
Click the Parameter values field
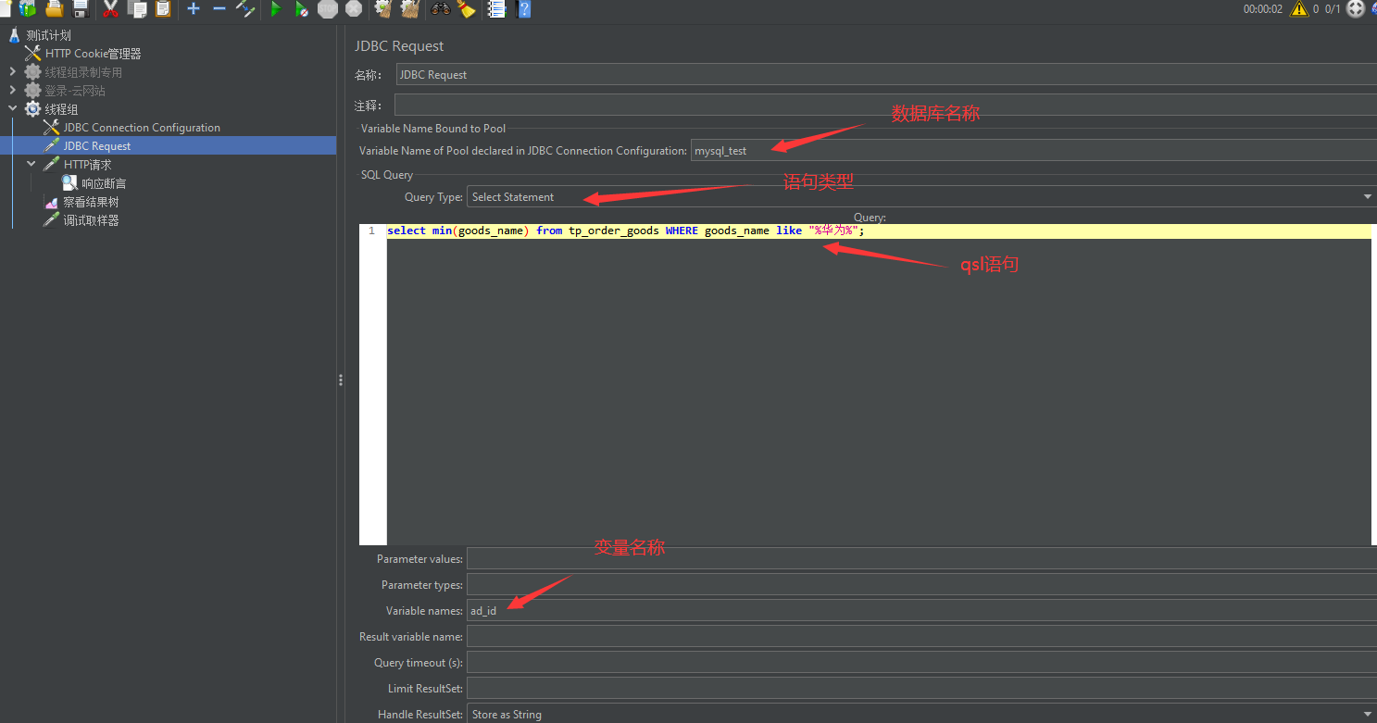pos(921,558)
